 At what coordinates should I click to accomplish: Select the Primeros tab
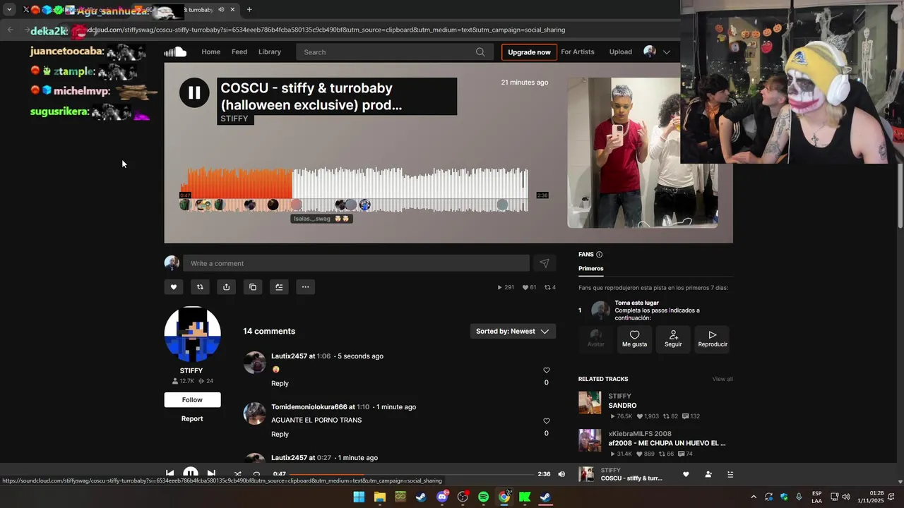point(591,269)
